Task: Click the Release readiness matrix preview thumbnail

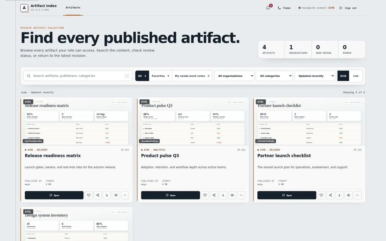Action: [x=77, y=121]
